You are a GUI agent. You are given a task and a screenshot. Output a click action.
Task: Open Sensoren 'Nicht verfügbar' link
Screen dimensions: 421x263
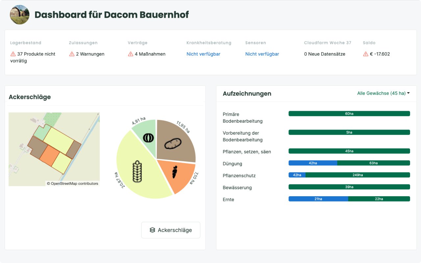pos(262,54)
